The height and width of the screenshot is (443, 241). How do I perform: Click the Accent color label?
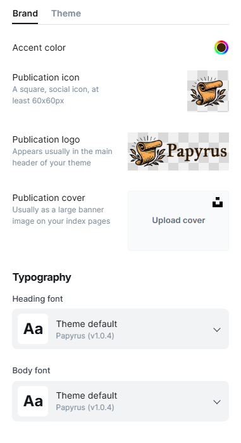pos(39,48)
